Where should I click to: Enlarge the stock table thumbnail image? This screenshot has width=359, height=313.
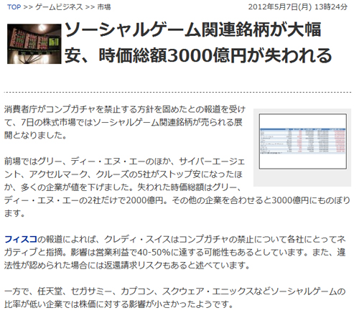tap(303, 141)
